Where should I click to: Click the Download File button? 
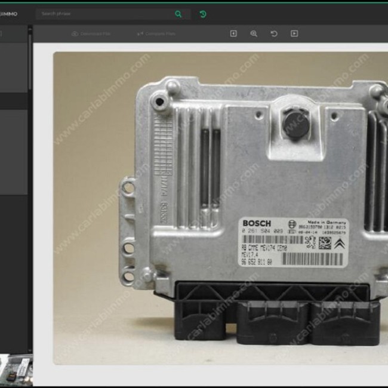tap(91, 33)
